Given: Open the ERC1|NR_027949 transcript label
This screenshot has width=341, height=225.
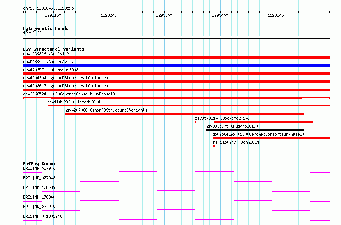Looking at the screenshot, I should [39, 207].
